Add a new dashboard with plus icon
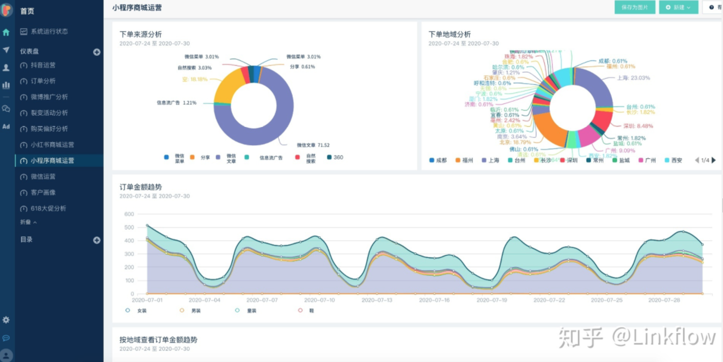 [97, 52]
